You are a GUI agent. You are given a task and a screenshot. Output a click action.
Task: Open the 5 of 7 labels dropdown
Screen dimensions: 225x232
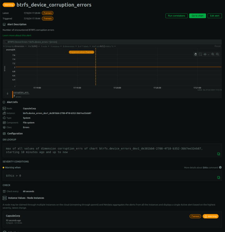(x=84, y=46)
